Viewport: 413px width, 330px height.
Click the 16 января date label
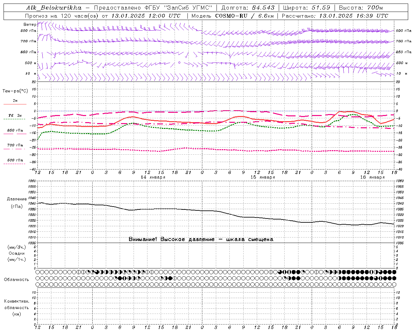372,177
